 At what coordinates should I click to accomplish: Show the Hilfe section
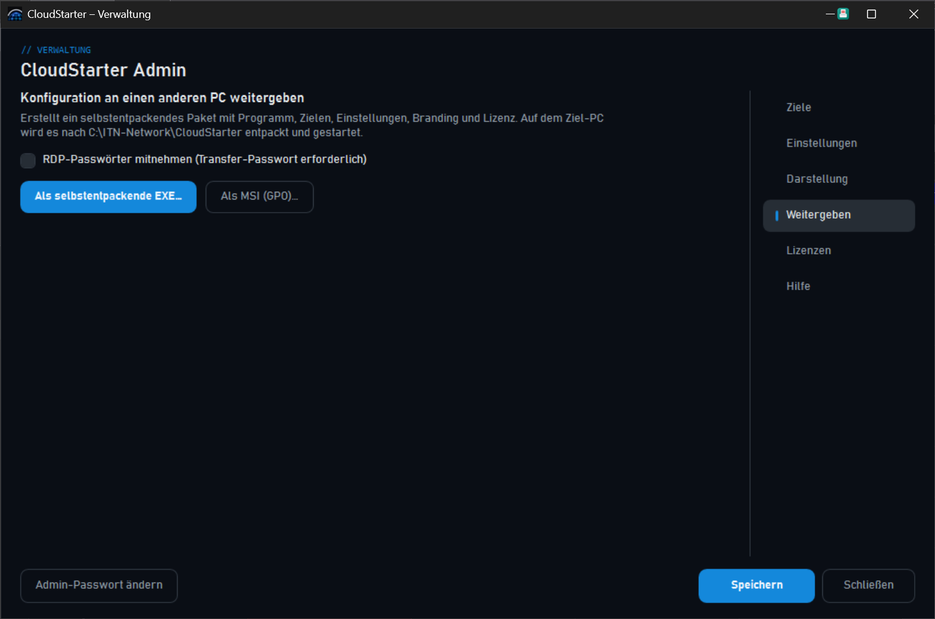pos(838,287)
